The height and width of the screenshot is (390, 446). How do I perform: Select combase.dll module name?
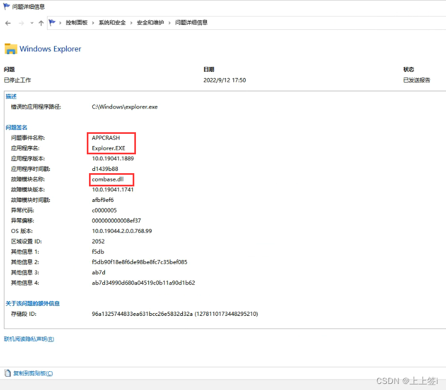click(x=108, y=179)
